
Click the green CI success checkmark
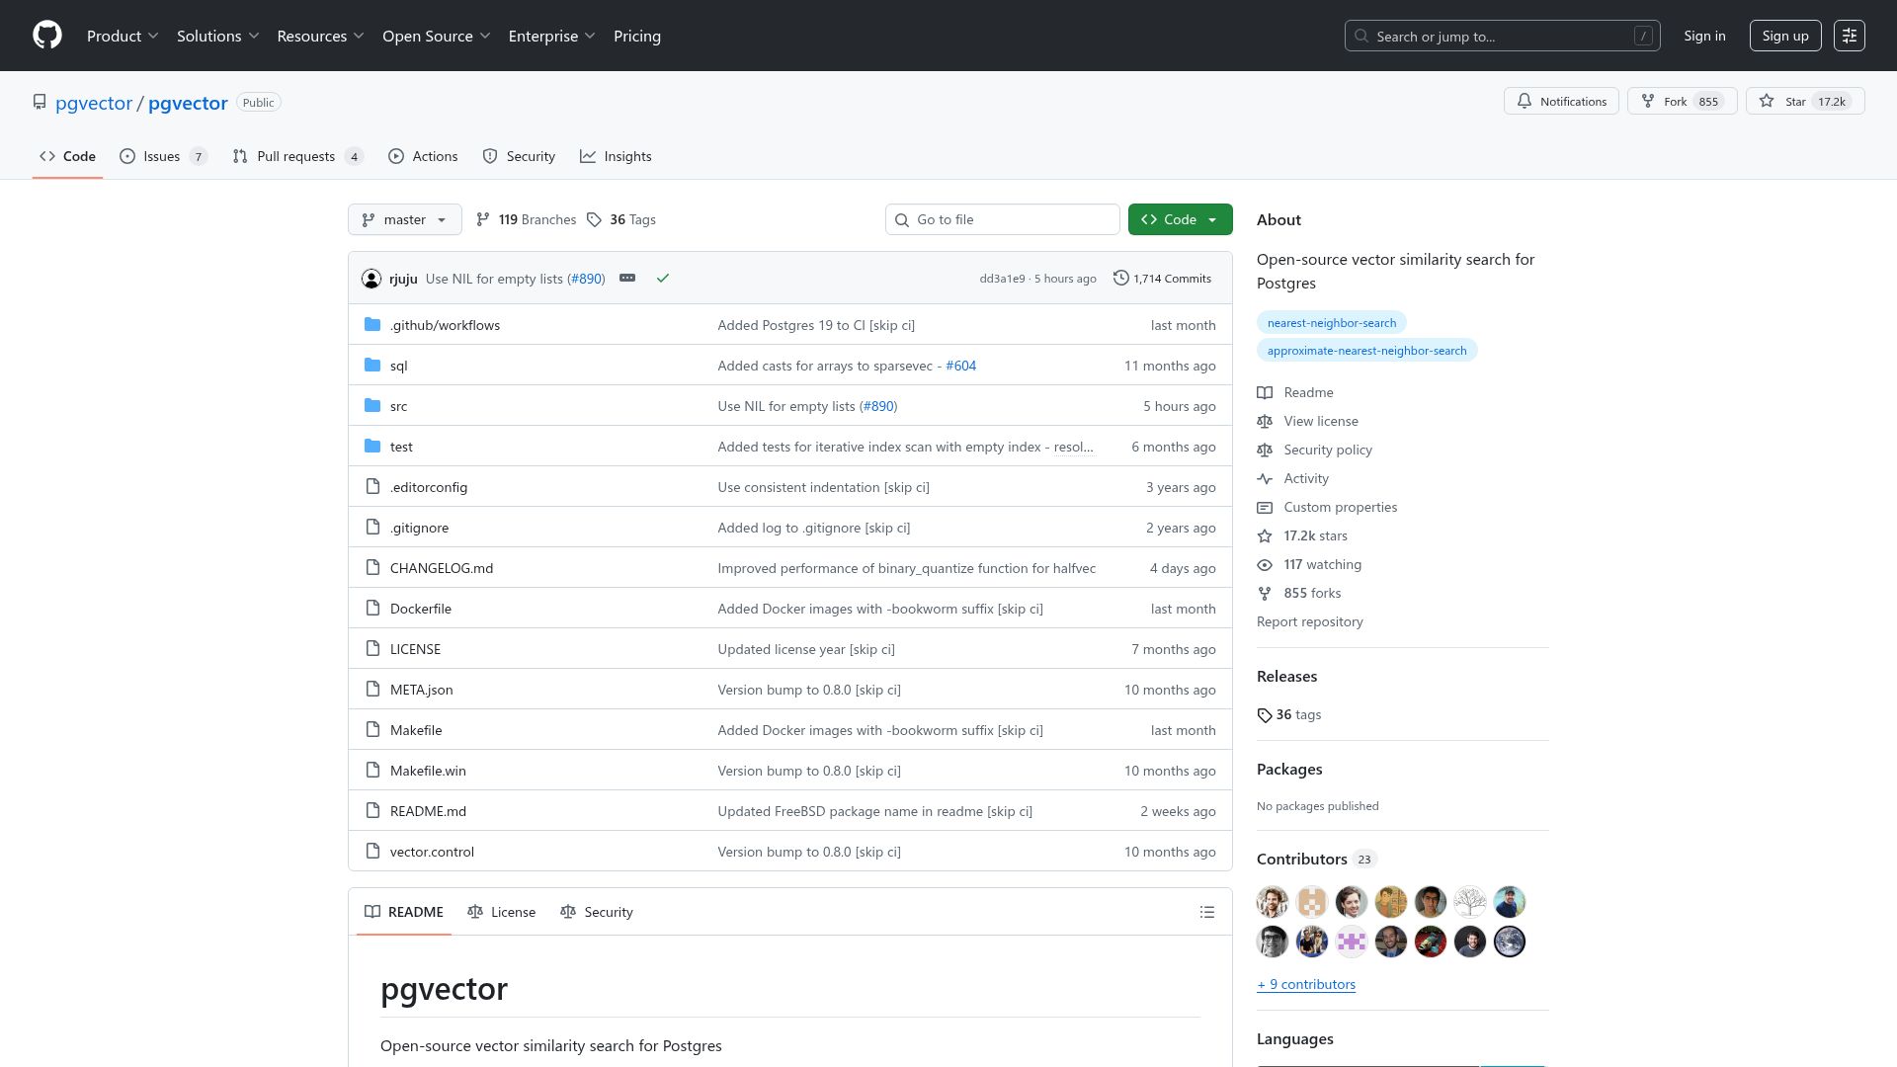click(x=663, y=278)
